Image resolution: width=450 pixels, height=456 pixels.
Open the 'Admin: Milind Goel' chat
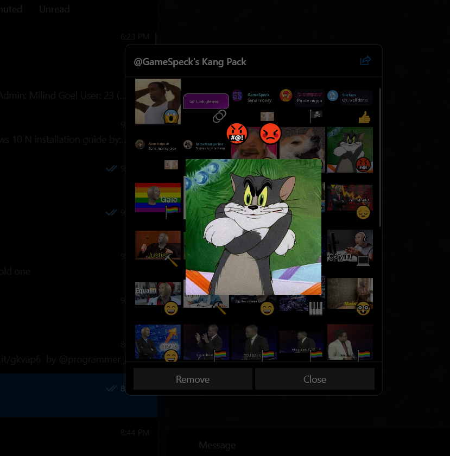pos(62,96)
